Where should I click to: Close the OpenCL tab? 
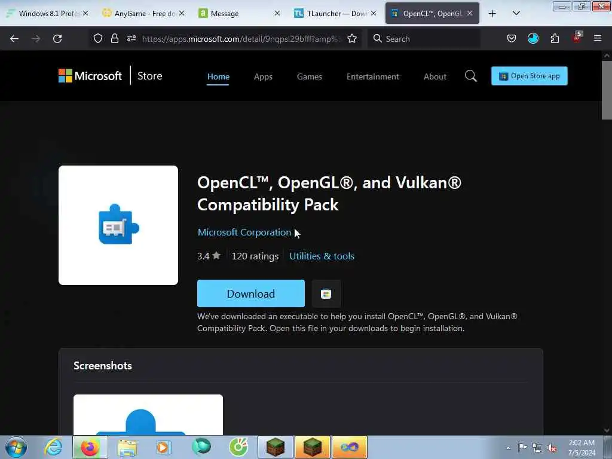click(470, 13)
